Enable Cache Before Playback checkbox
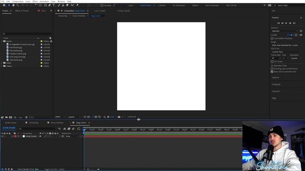305x171 pixels. point(272,38)
